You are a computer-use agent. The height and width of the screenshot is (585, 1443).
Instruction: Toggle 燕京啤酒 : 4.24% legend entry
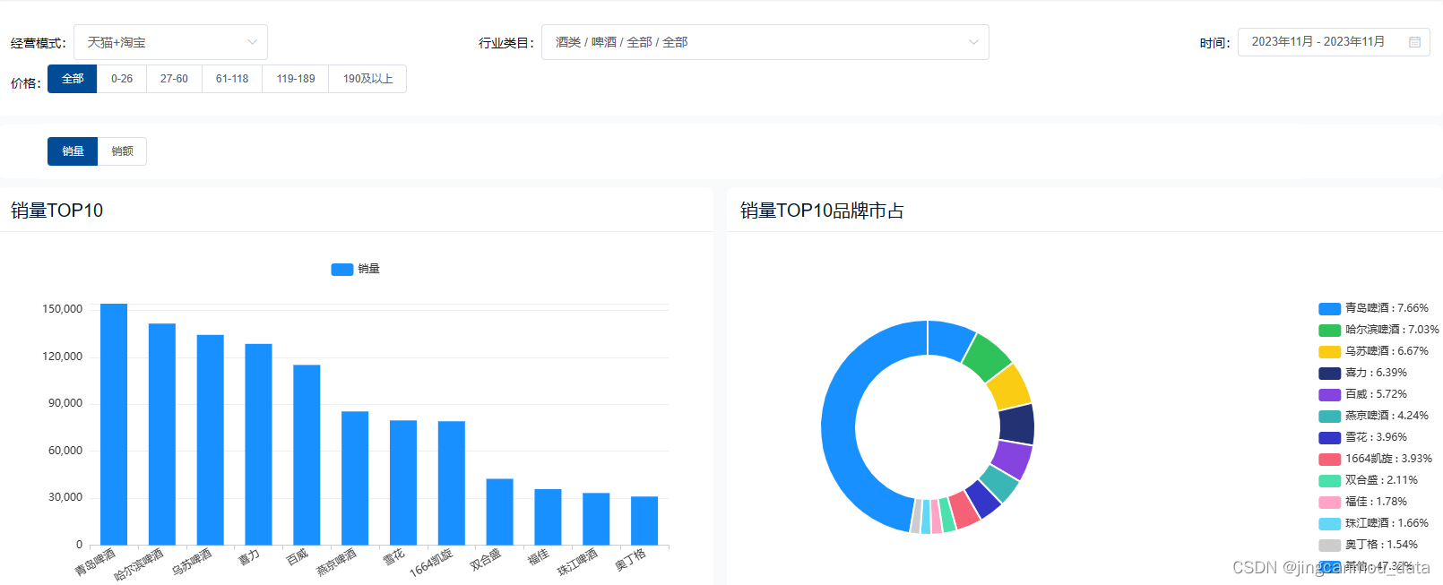(x=1374, y=416)
